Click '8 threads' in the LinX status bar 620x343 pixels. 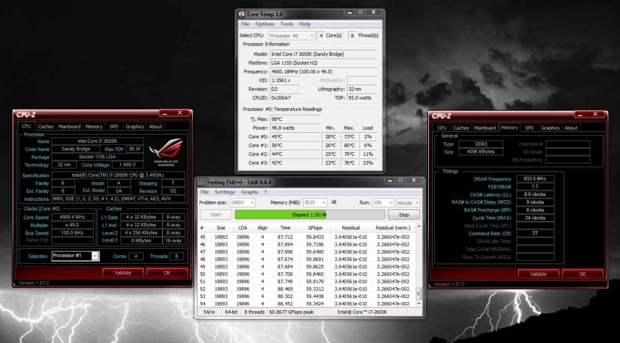coord(254,312)
